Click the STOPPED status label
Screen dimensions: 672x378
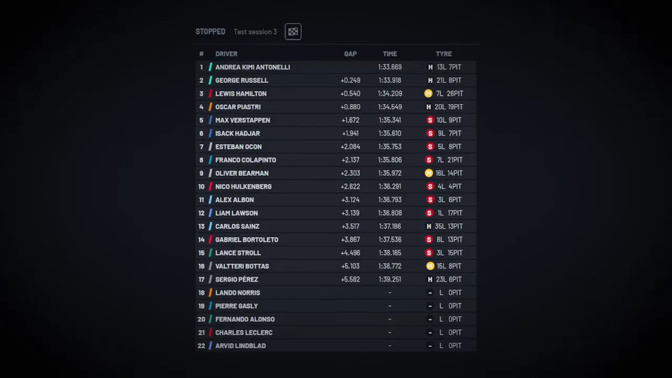[x=210, y=31]
